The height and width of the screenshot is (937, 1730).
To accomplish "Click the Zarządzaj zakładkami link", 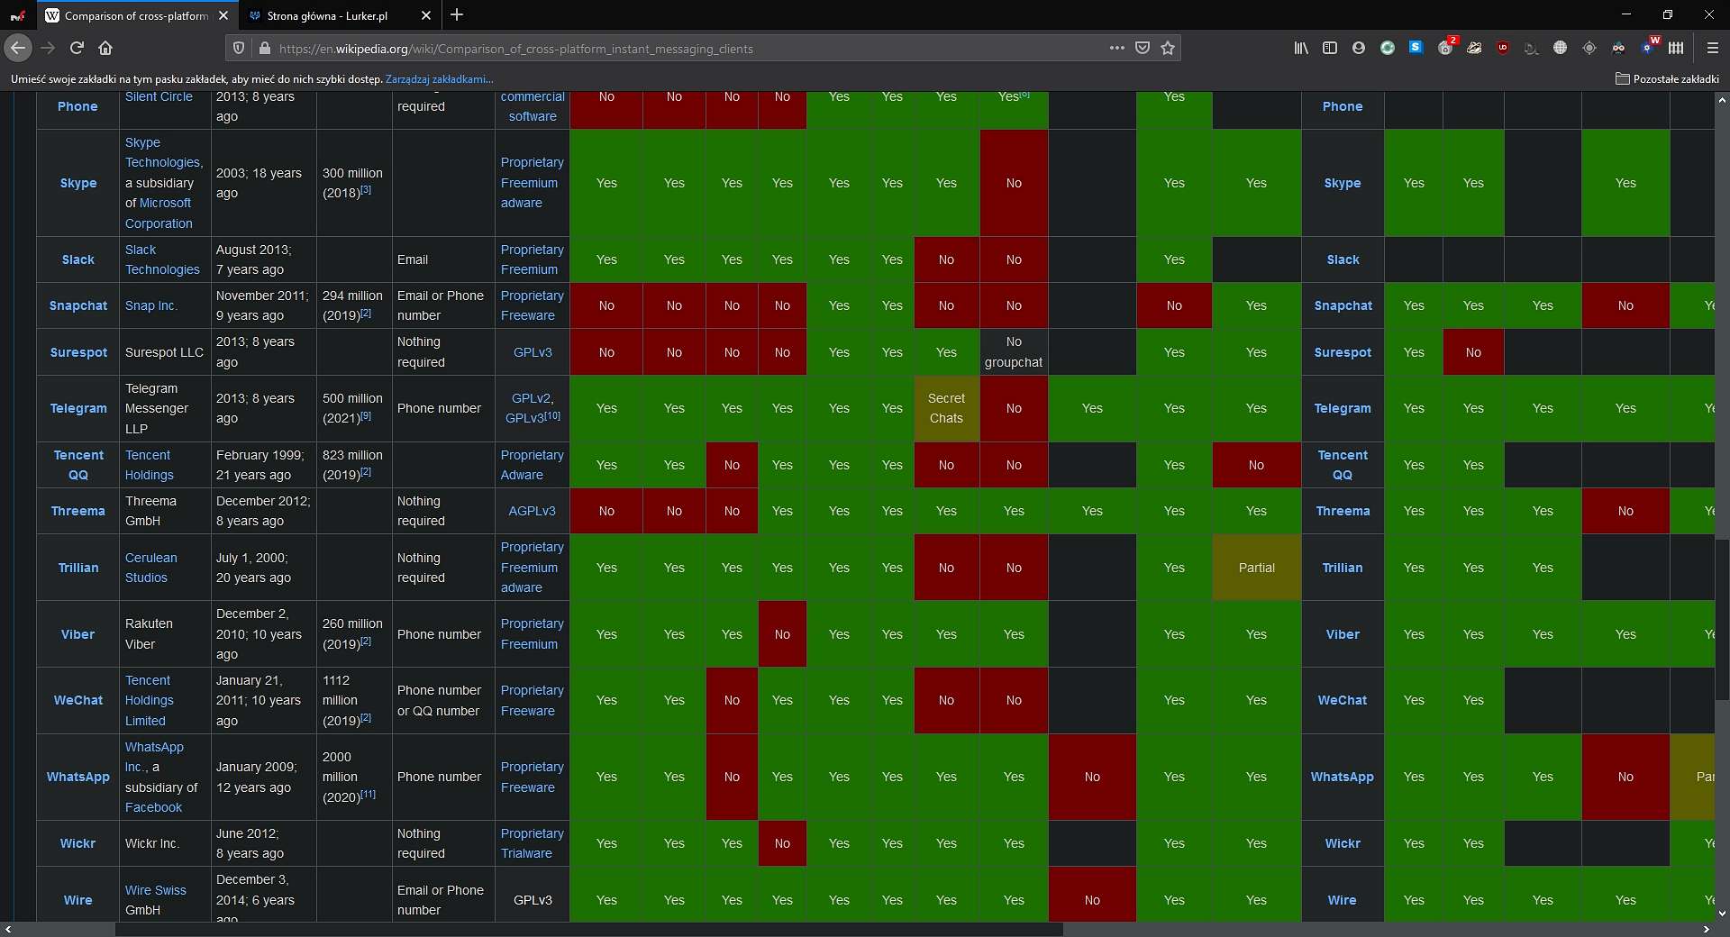I will (x=439, y=79).
